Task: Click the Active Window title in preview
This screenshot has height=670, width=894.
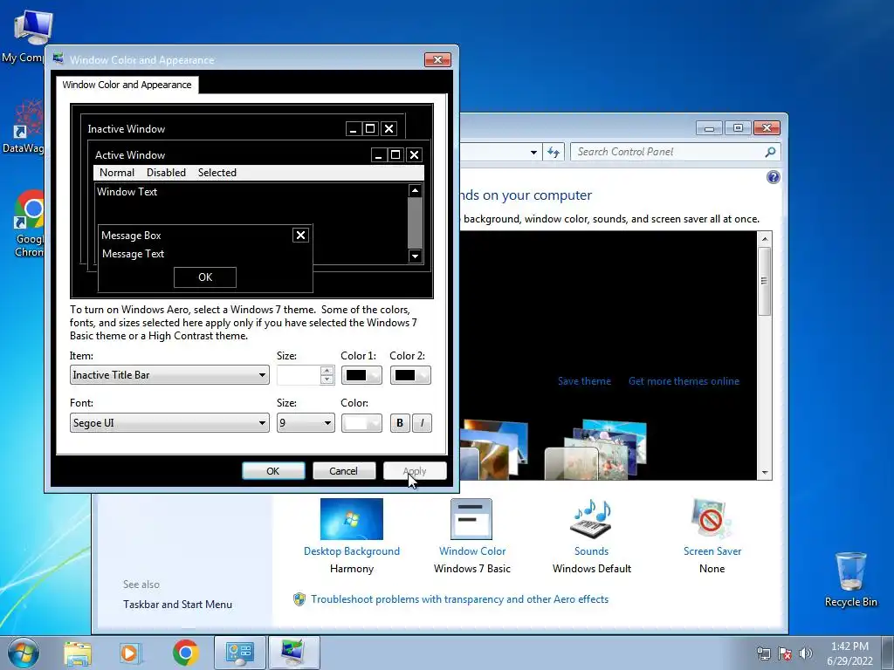Action: (130, 155)
